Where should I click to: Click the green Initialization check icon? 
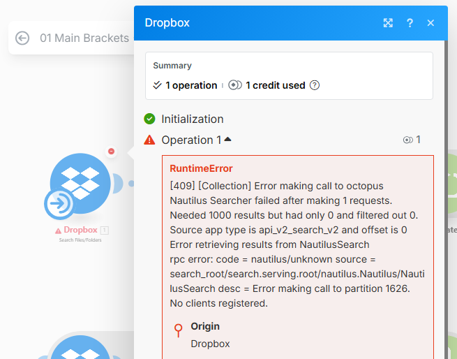149,119
